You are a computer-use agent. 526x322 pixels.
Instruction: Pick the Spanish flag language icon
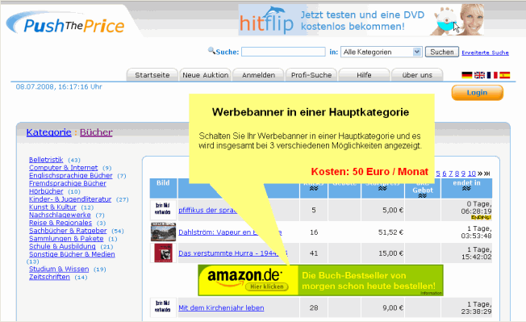[x=505, y=75]
